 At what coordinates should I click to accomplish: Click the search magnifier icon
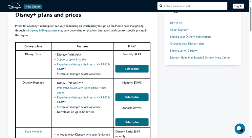[x=161, y=6]
